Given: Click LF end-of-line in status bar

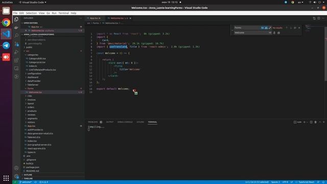Looking at the screenshot, I should pyautogui.click(x=292, y=182).
